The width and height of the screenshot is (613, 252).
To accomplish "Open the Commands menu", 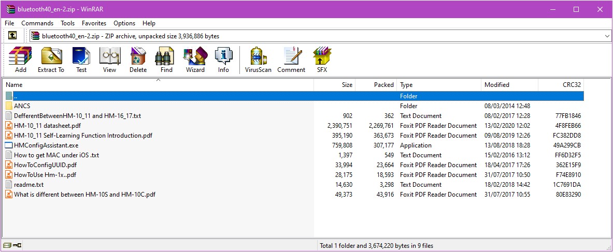I will pos(37,23).
